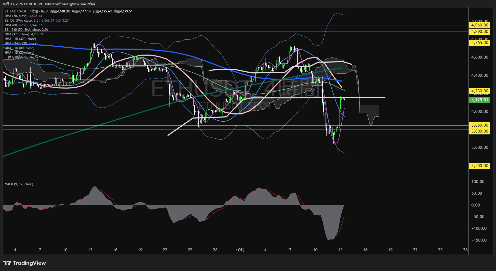Select the ETHUSDT SPOT symbol title
The height and width of the screenshot is (271, 496).
coord(16,11)
